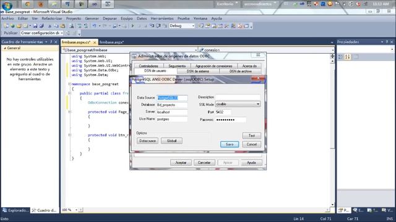Open the Refactorizar menu
Screen dimensions: 396x222
52,18
